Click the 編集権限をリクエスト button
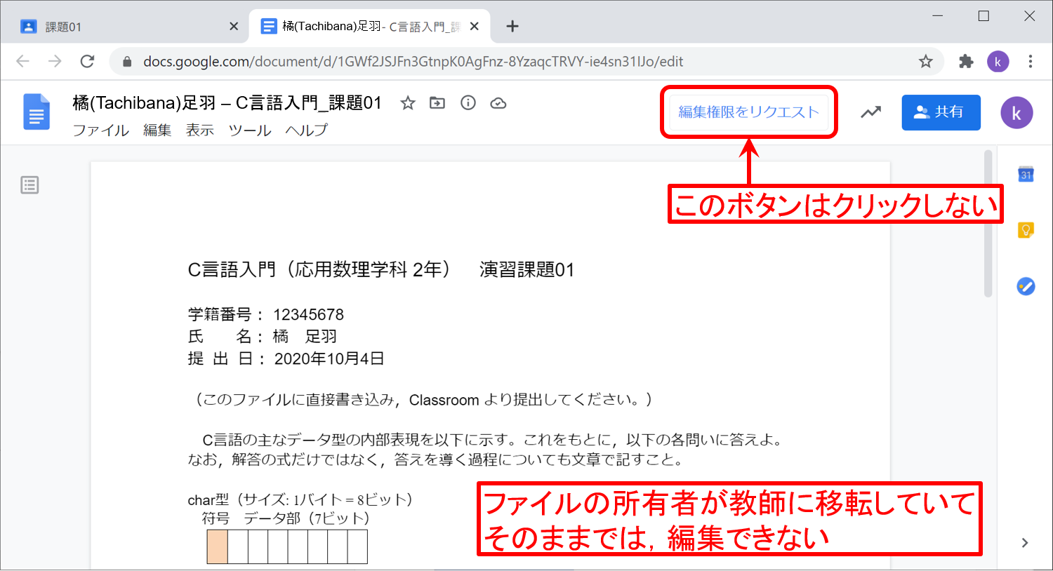 click(x=748, y=112)
